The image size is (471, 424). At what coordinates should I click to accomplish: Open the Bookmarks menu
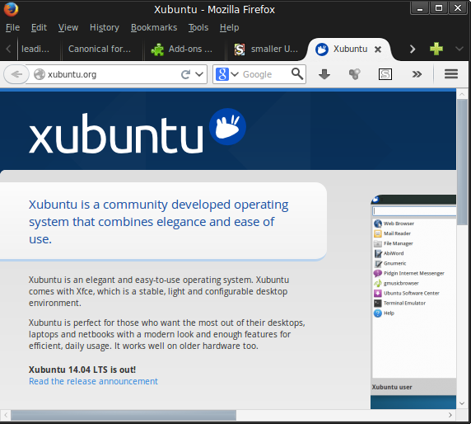point(154,28)
